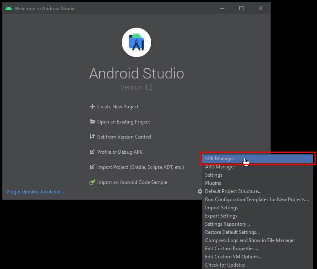This screenshot has height=269, width=317.
Task: Select Check for Updates menu item
Action: [257, 265]
